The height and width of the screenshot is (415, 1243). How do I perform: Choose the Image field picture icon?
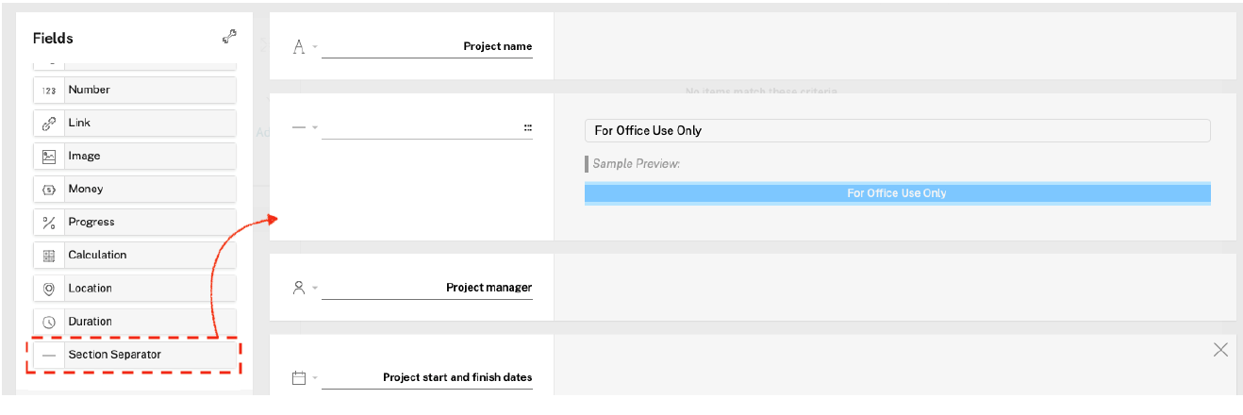49,157
